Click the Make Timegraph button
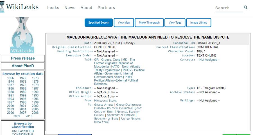This screenshot has width=253, height=135. 149,22
